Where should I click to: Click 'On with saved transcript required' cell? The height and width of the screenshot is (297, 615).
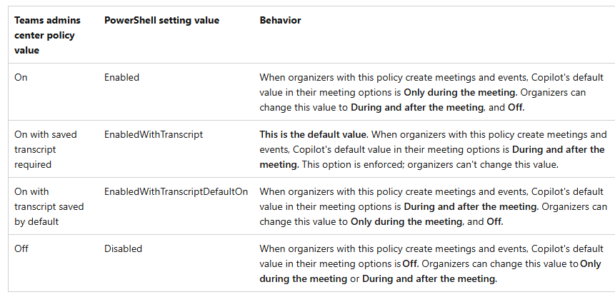(x=46, y=150)
